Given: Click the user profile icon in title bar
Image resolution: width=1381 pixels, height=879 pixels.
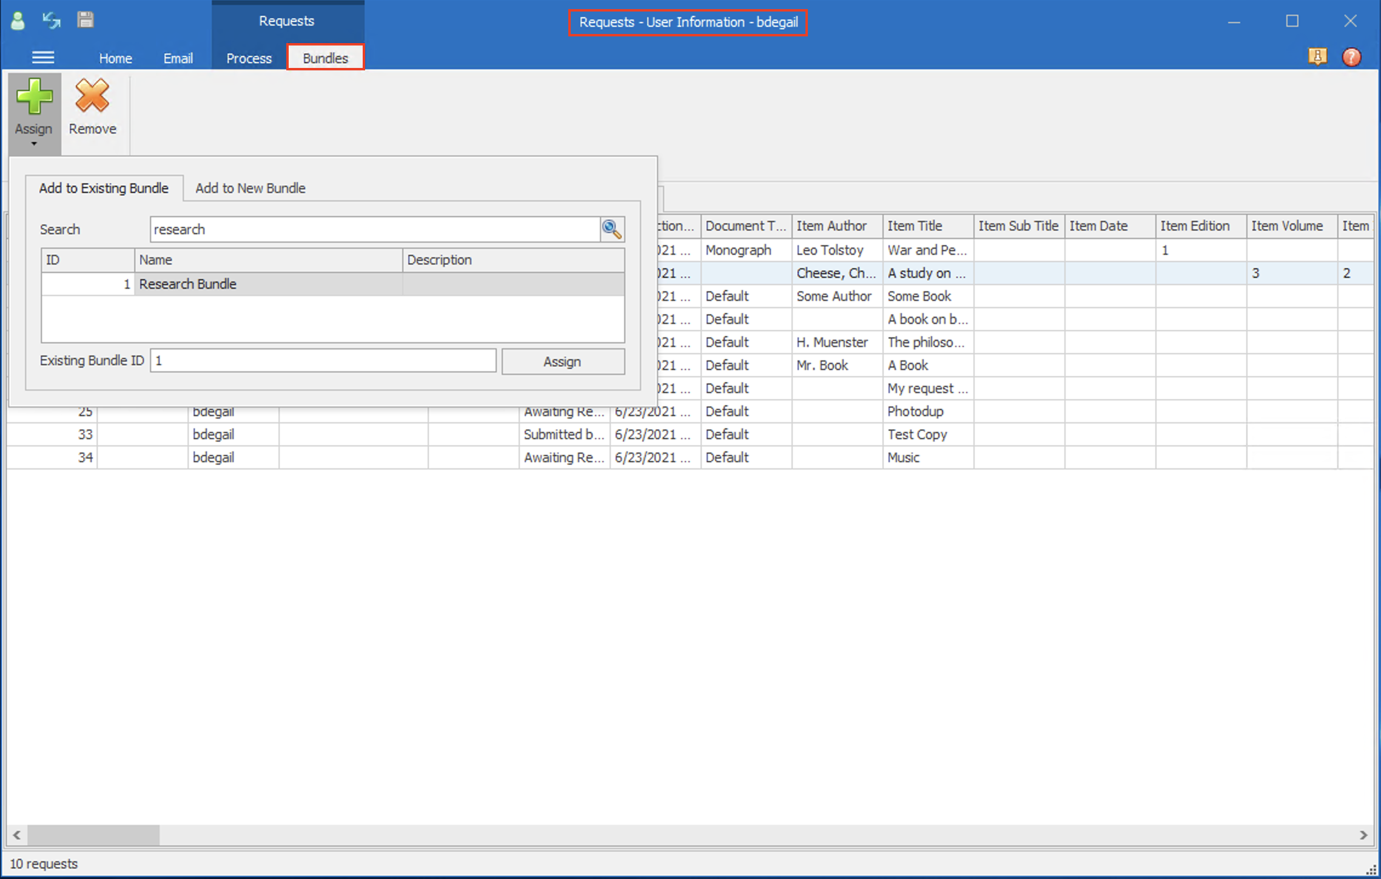Looking at the screenshot, I should [x=18, y=21].
